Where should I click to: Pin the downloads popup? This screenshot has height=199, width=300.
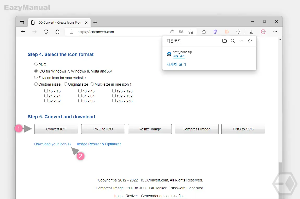click(250, 41)
